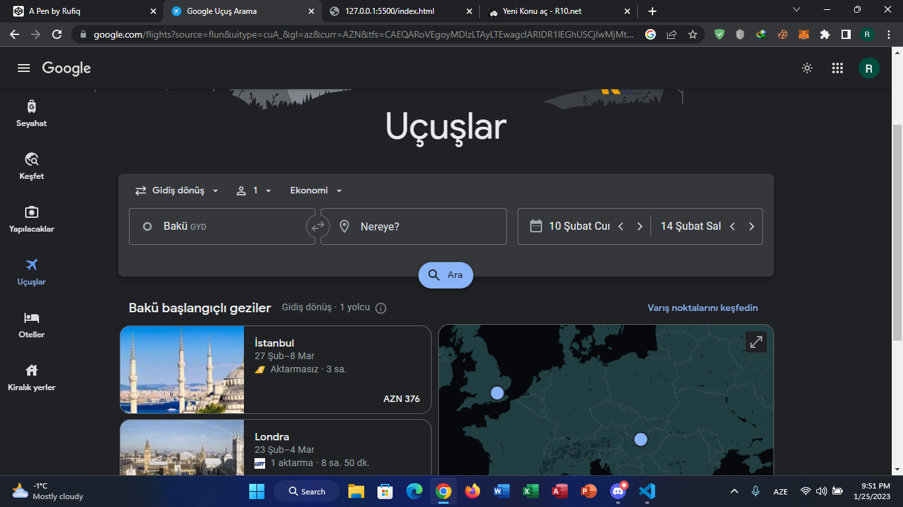Select Uçuşlar in the sidebar
The width and height of the screenshot is (903, 507).
pos(32,271)
